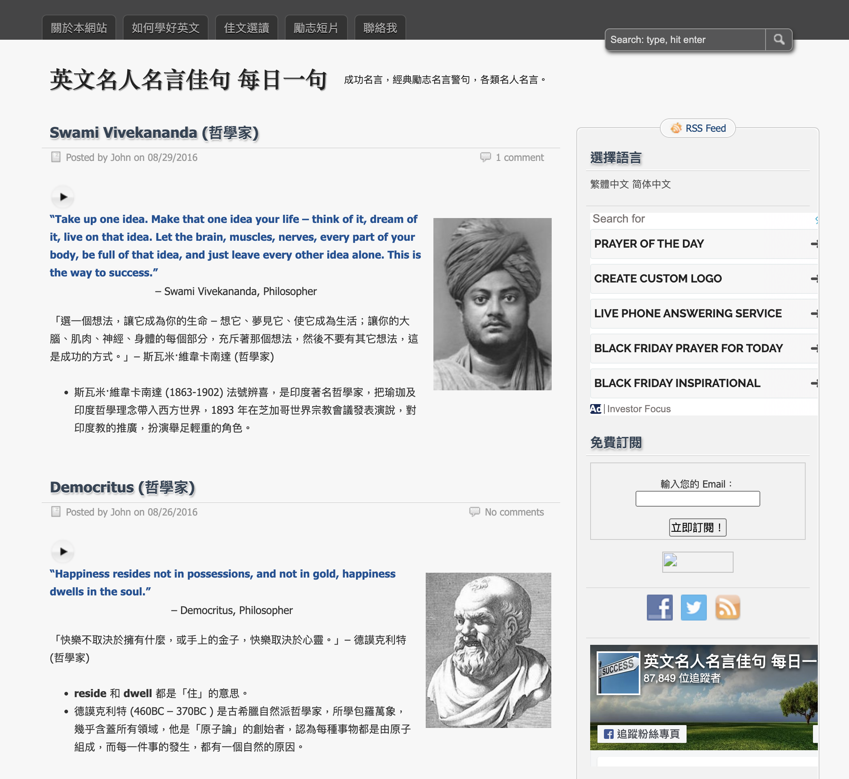Click the Ad label next to Investor Focus

pyautogui.click(x=595, y=409)
